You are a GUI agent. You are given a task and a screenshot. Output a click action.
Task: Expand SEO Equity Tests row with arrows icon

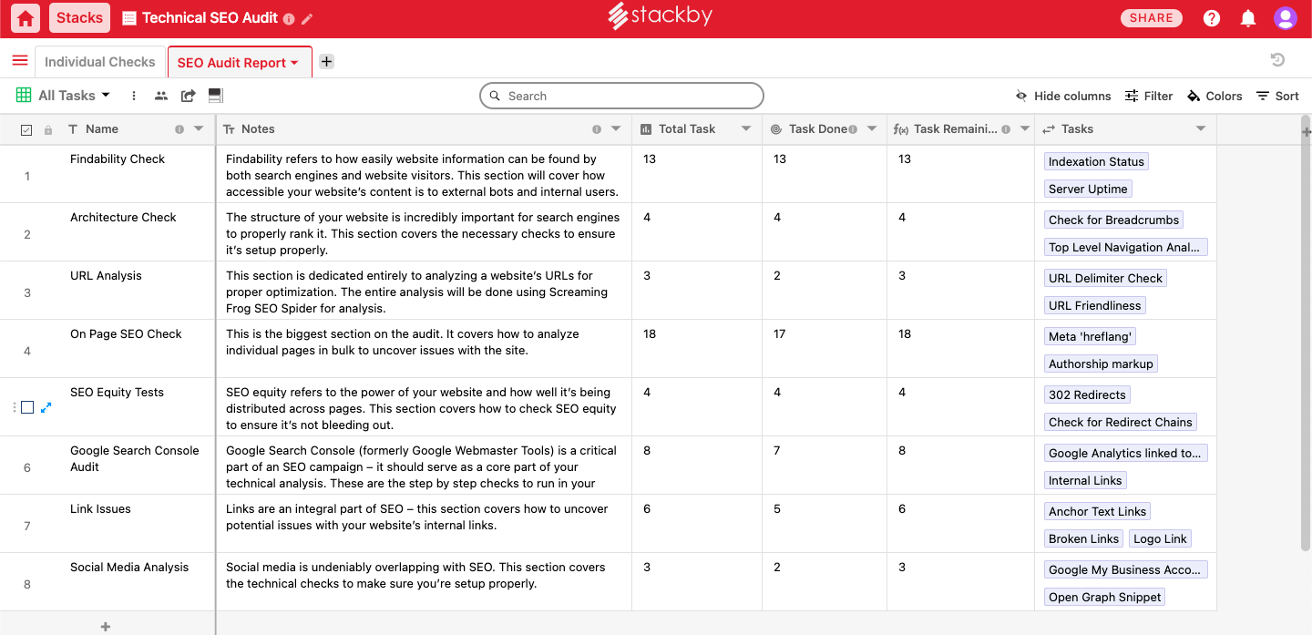(x=46, y=407)
